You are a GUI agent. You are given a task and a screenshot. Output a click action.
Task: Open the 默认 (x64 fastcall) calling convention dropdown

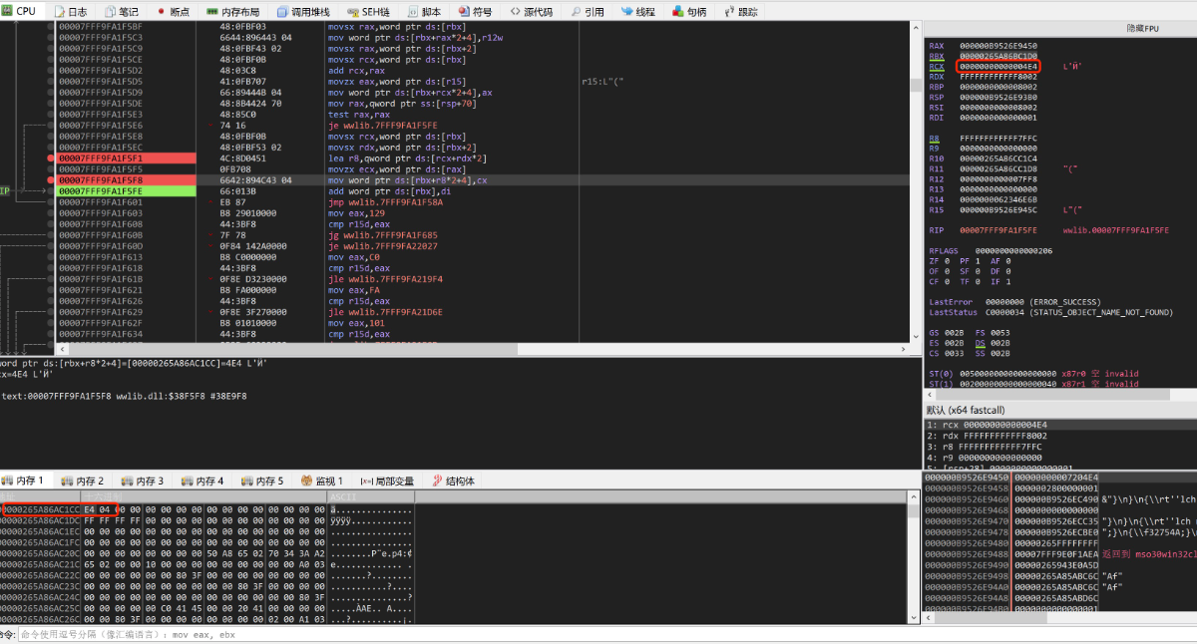1059,410
